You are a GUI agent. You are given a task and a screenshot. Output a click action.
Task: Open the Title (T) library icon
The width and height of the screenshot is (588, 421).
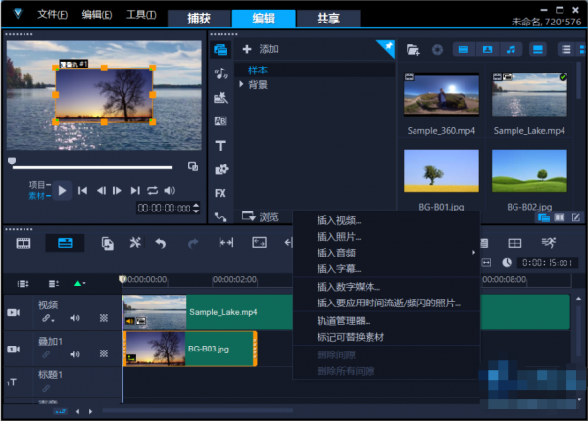coord(220,146)
